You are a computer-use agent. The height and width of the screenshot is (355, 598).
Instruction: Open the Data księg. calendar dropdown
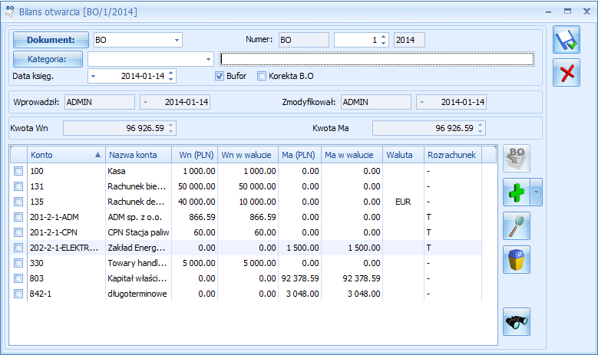(x=93, y=76)
